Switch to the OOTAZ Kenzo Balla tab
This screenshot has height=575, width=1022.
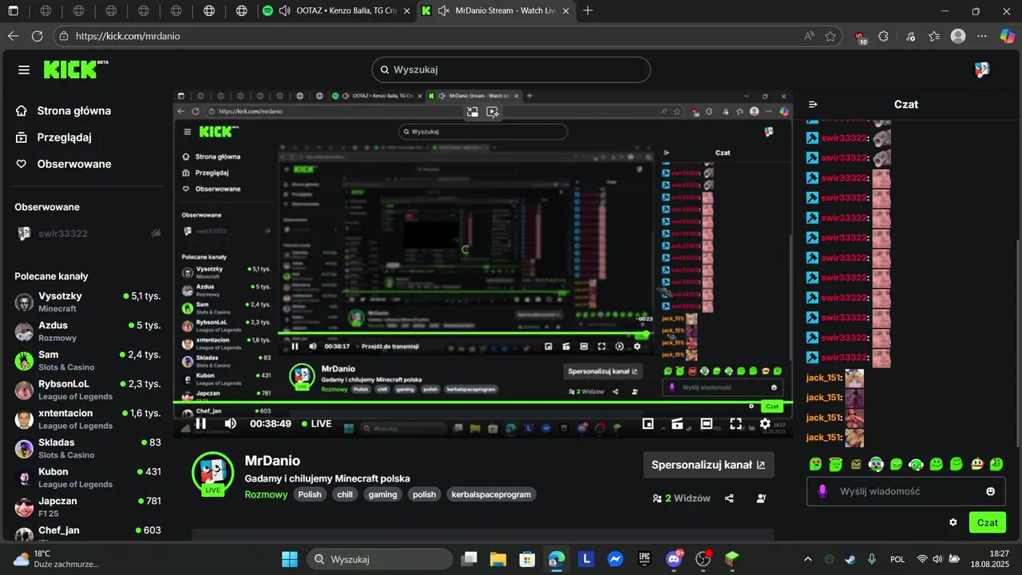(x=336, y=11)
